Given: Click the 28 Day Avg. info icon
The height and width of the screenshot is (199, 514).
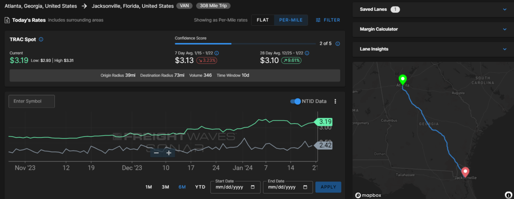Looking at the screenshot, I should click(x=306, y=53).
